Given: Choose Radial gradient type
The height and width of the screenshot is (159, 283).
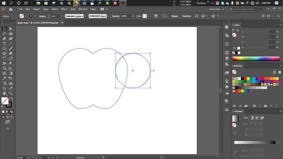Looking at the screenshot, I should pyautogui.click(x=257, y=118).
